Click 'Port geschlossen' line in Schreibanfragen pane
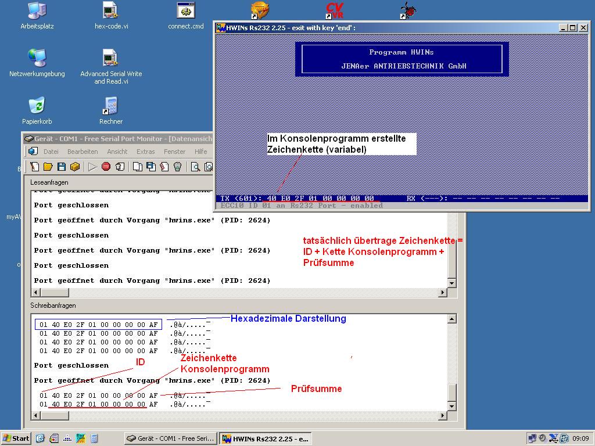Screen dimensions: 595x446 pyautogui.click(x=71, y=366)
